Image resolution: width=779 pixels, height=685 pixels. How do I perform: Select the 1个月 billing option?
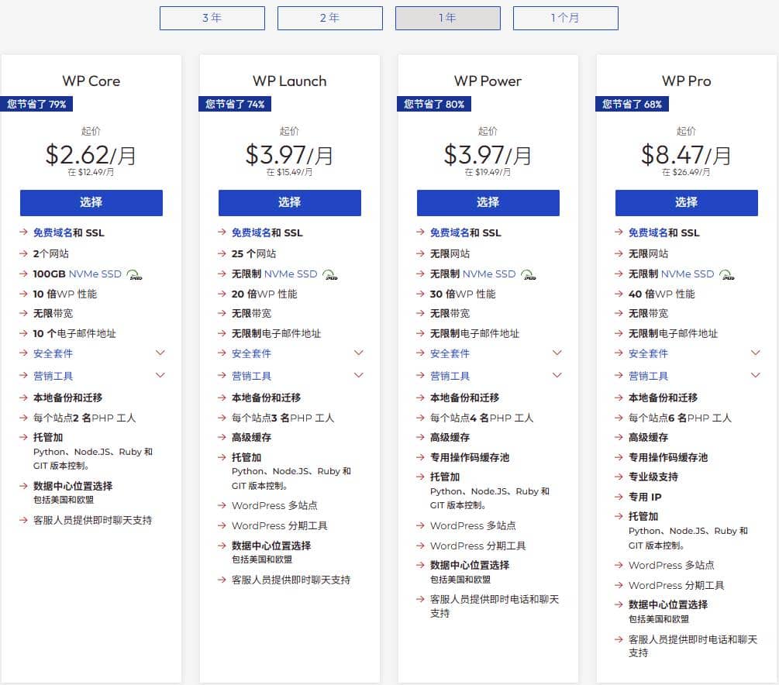click(565, 17)
